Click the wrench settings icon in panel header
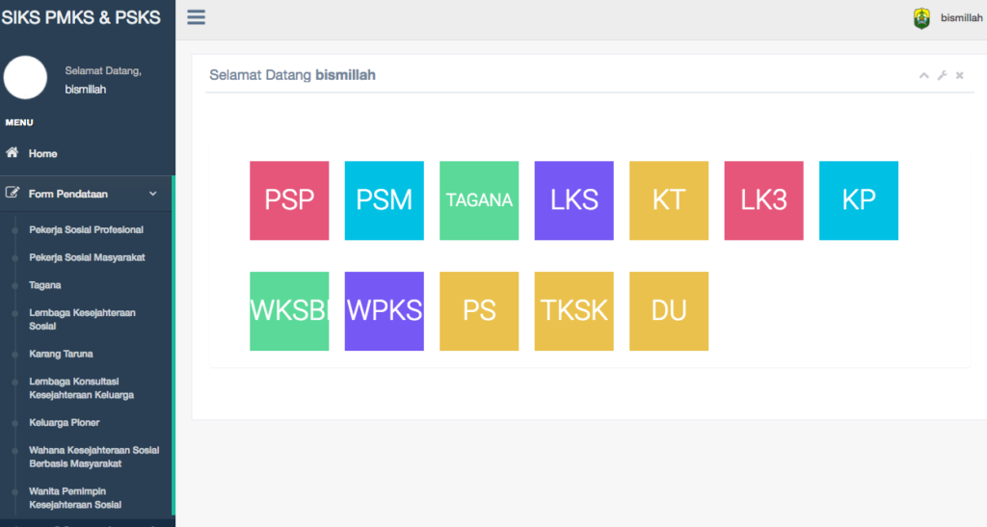The image size is (987, 527). click(x=942, y=75)
